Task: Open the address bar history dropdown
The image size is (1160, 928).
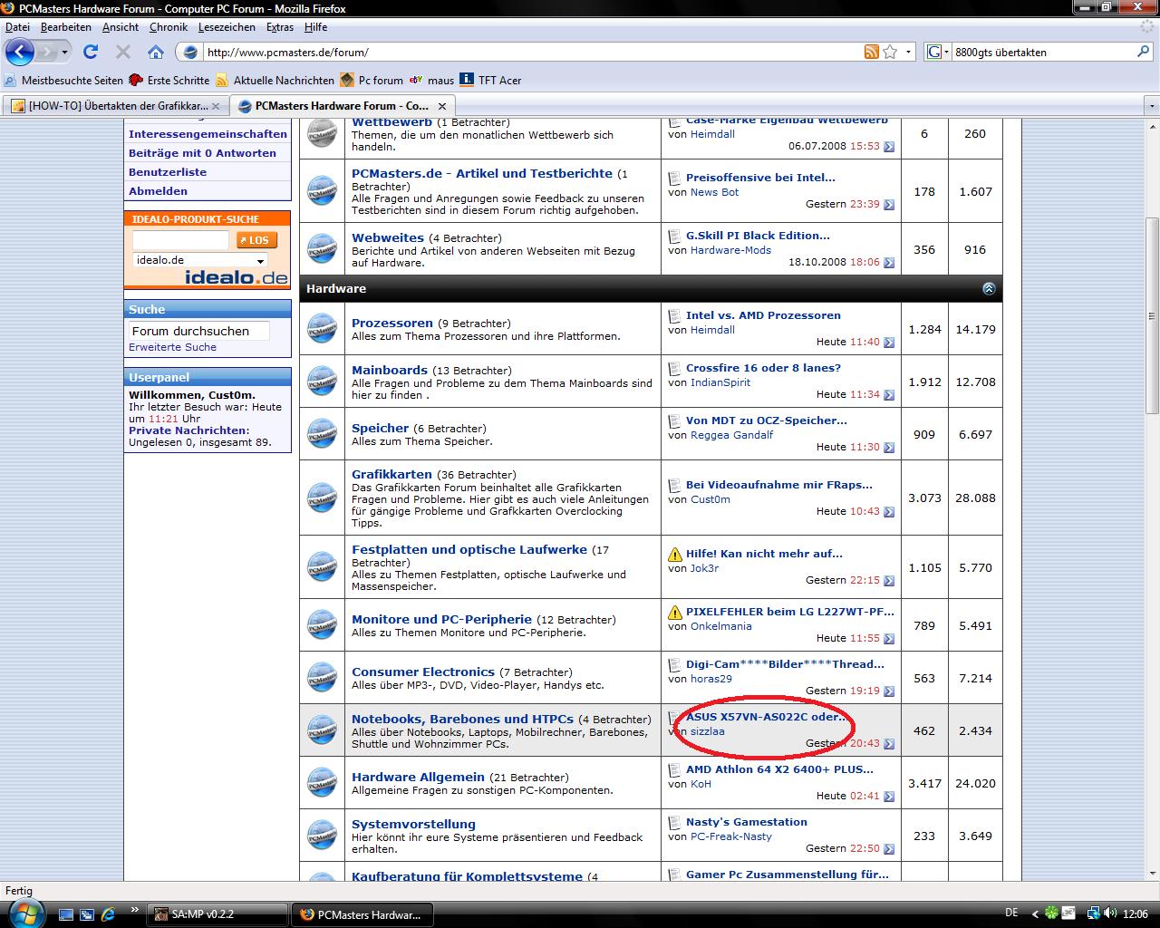Action: (909, 52)
